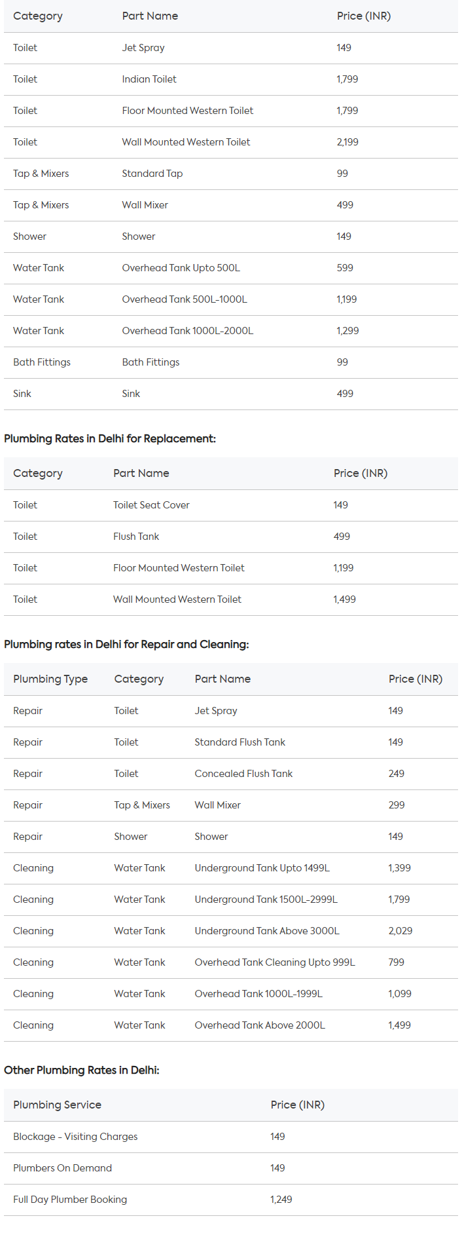This screenshot has width=462, height=1233.
Task: Select the 'Full Day Plumber Booking' row
Action: pyautogui.click(x=70, y=1200)
